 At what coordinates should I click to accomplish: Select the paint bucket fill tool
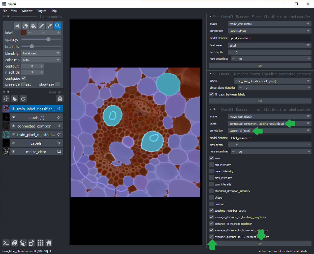[33, 26]
